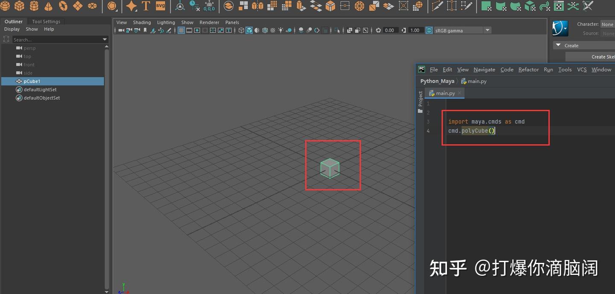Create a polygon sphere from the shelf
The image size is (615, 294).
point(5,6)
